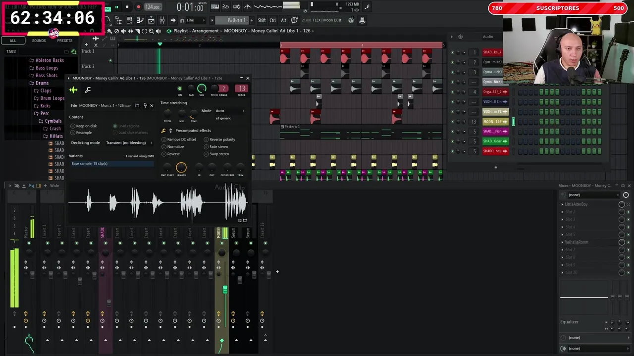Open the mixer toolbar icon
634x356 pixels.
pos(162,20)
